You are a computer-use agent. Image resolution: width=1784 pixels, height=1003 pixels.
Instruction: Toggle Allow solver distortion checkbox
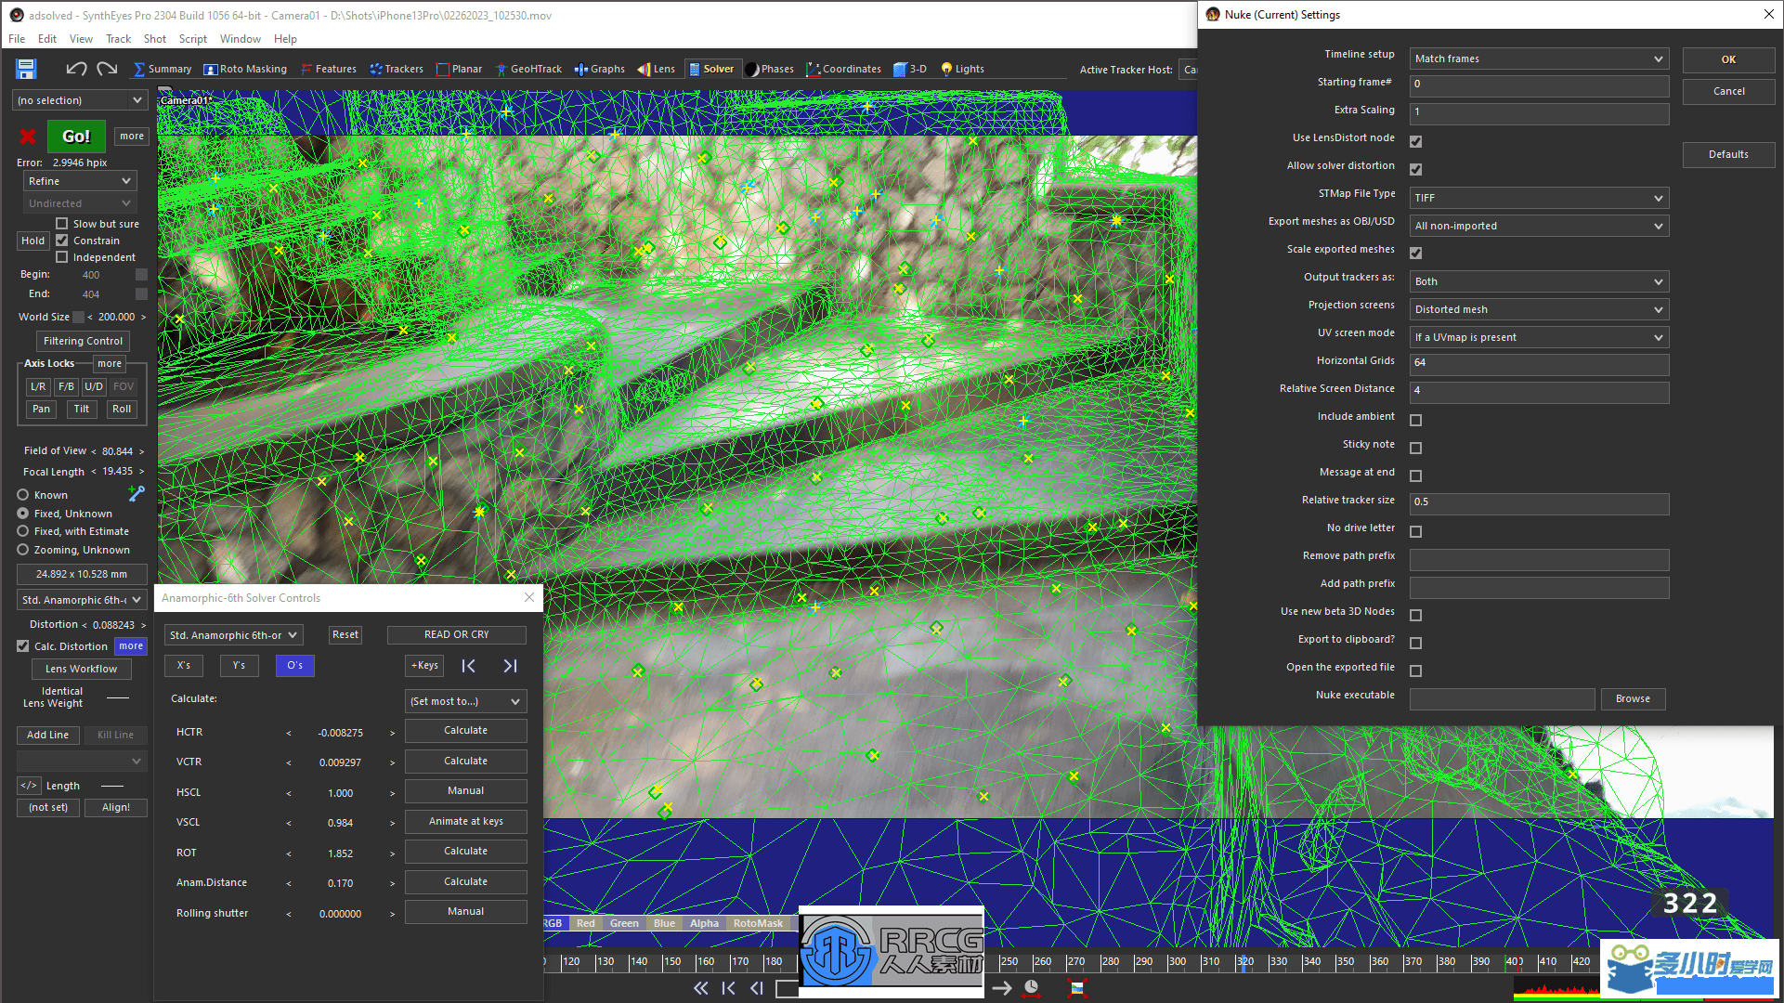point(1416,169)
